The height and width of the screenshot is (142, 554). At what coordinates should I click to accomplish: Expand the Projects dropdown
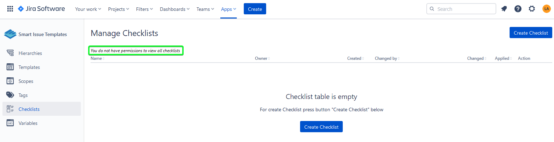point(118,9)
